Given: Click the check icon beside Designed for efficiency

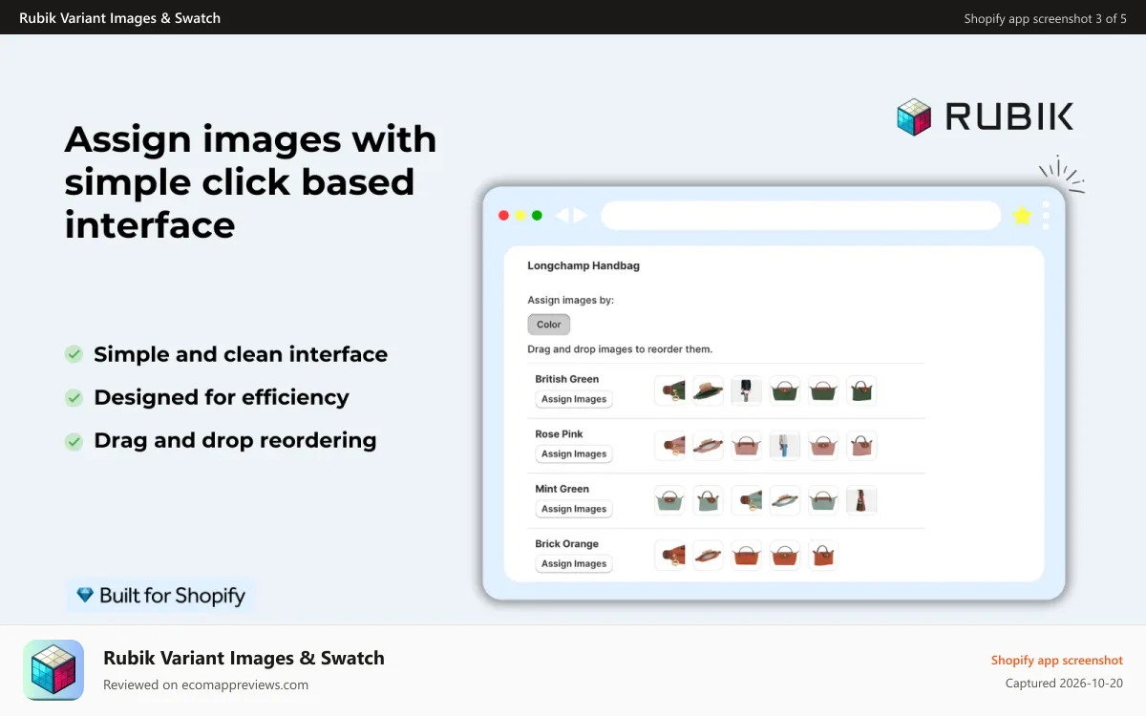Looking at the screenshot, I should point(74,397).
